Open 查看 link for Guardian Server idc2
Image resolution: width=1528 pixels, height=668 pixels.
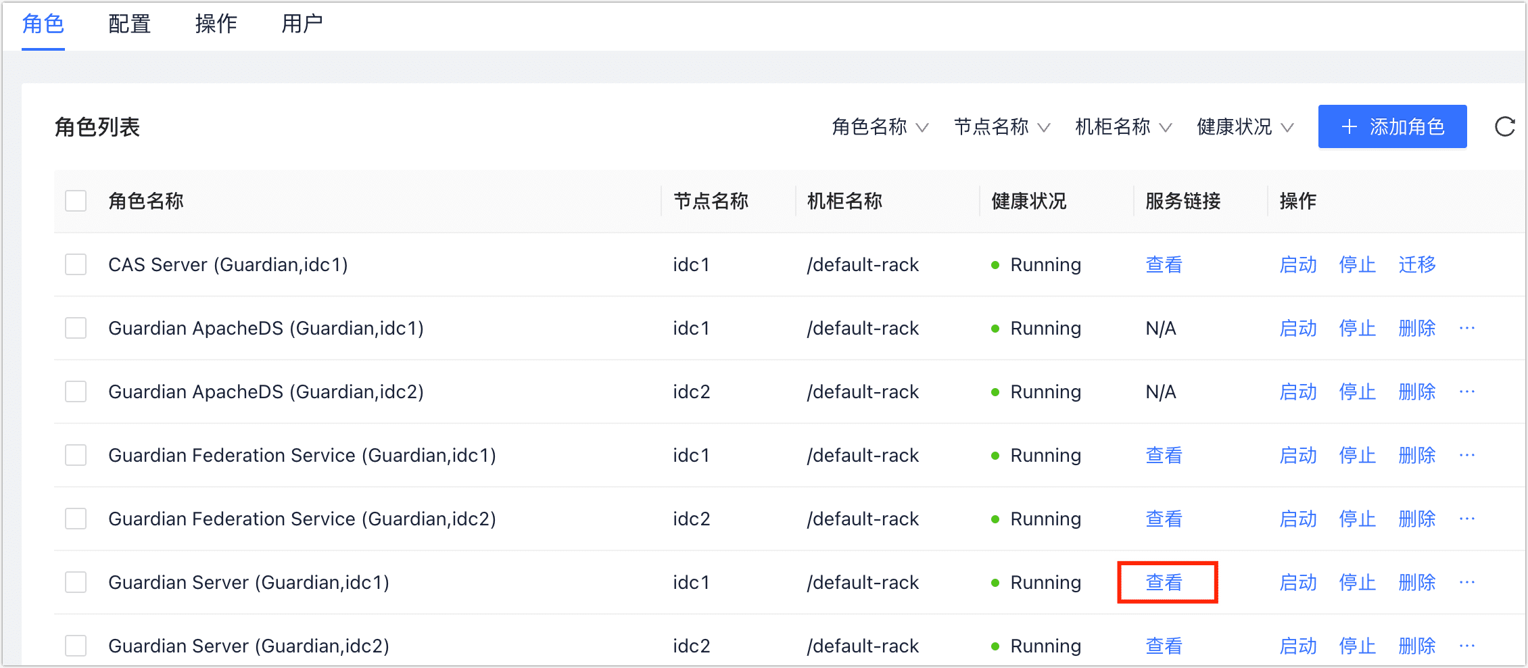click(x=1164, y=646)
